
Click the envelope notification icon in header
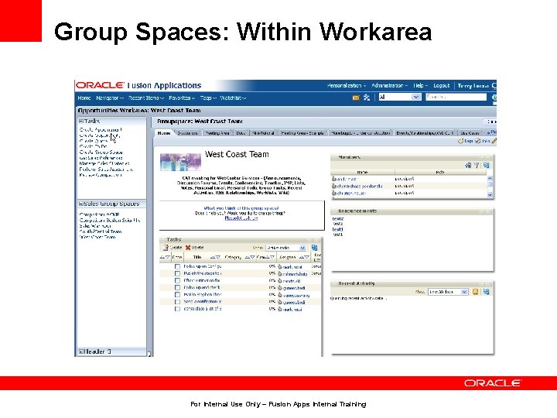(356, 98)
